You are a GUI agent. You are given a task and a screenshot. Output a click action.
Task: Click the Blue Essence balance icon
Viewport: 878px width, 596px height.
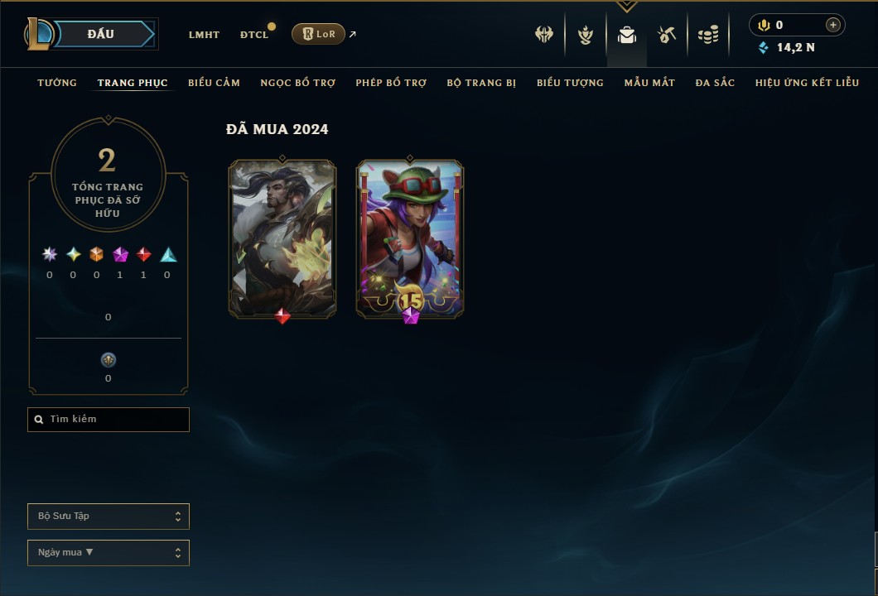pyautogui.click(x=763, y=47)
